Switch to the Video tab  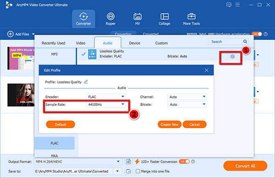point(81,43)
